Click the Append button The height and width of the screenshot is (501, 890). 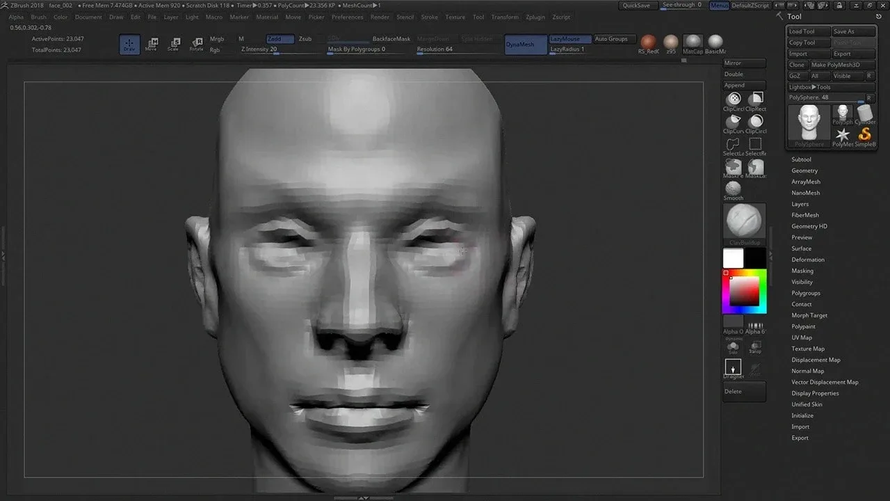744,85
